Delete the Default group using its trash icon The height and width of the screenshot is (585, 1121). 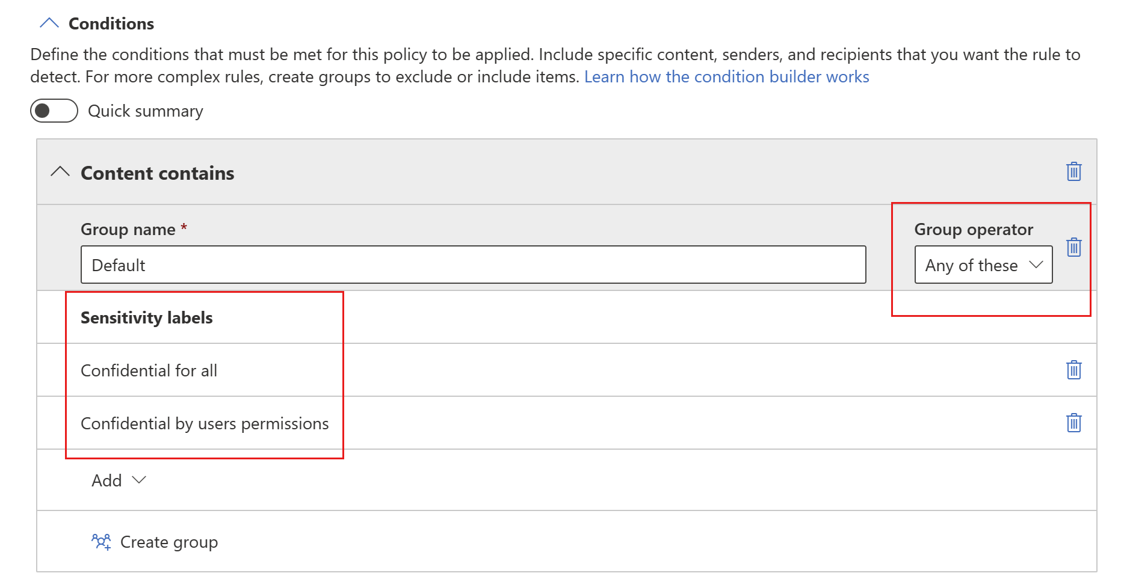click(1073, 247)
